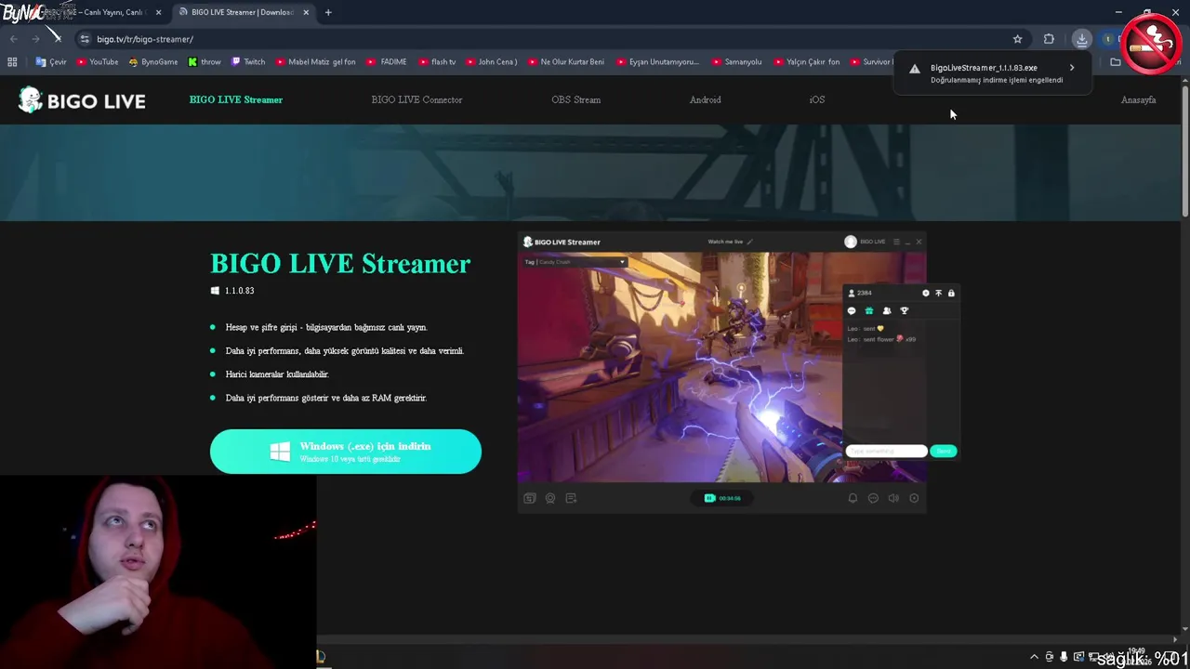Open the iOS download page
Image resolution: width=1190 pixels, height=669 pixels.
click(817, 99)
